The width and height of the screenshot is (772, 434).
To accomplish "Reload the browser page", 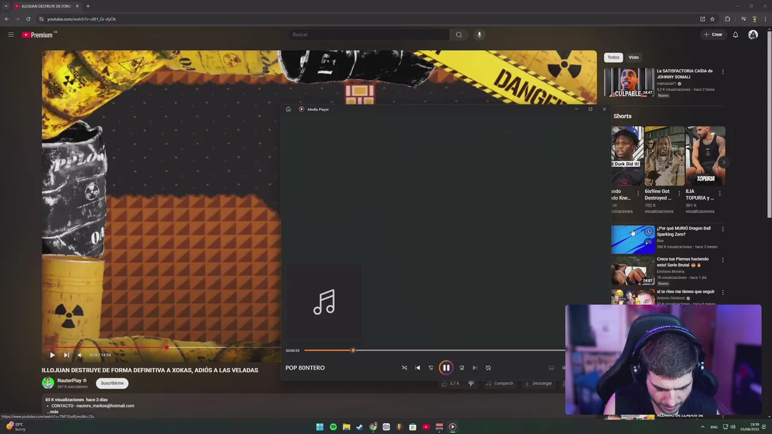I will coord(28,19).
